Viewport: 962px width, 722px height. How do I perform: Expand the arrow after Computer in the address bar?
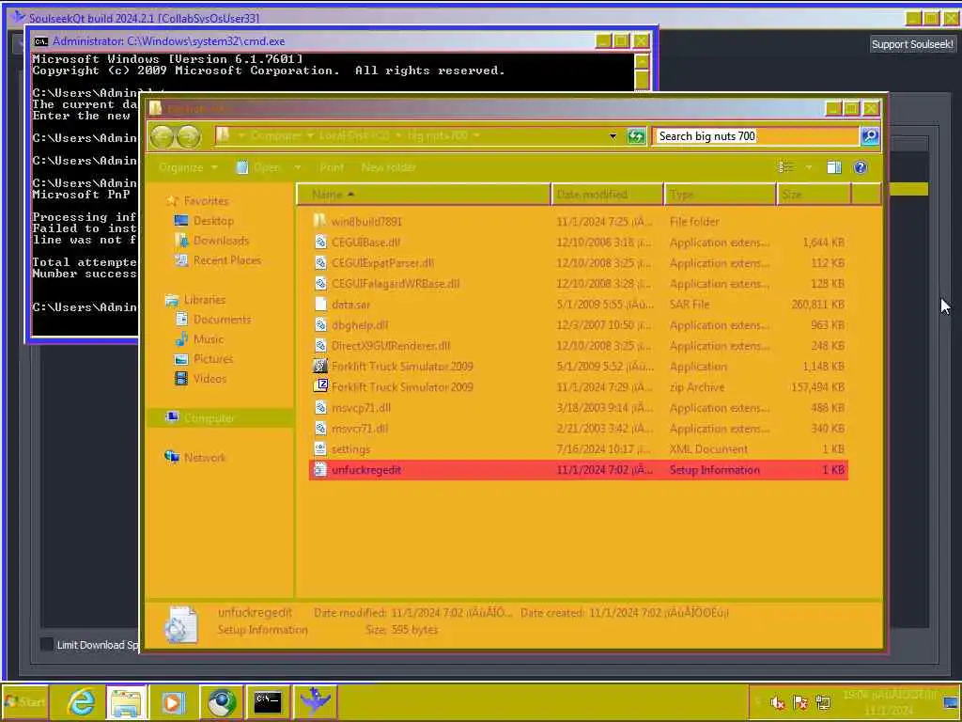tap(310, 135)
